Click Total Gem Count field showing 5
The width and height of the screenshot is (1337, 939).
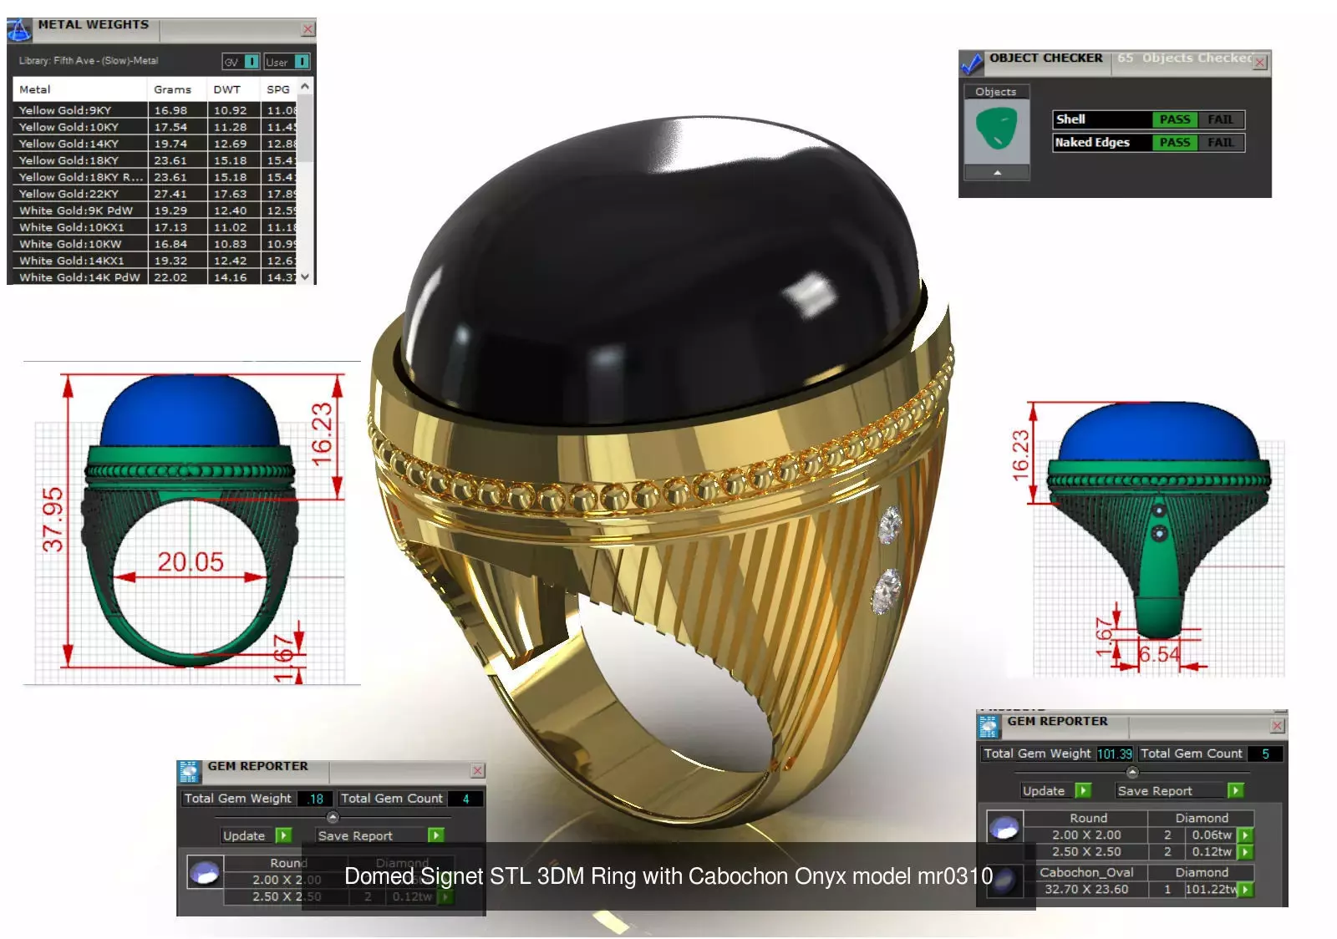click(x=1265, y=754)
